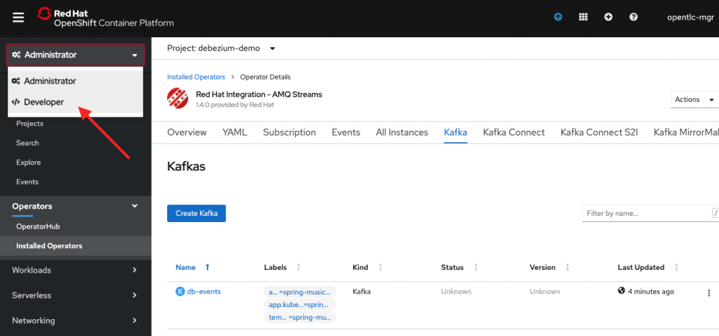Click the plus import icon in header
719x336 pixels.
(x=608, y=18)
